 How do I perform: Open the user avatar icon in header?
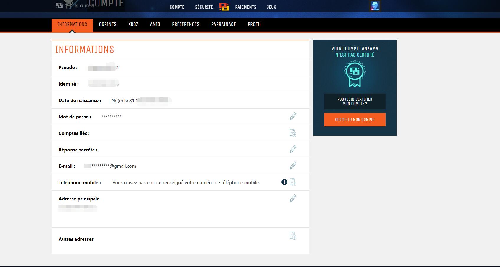pos(375,6)
